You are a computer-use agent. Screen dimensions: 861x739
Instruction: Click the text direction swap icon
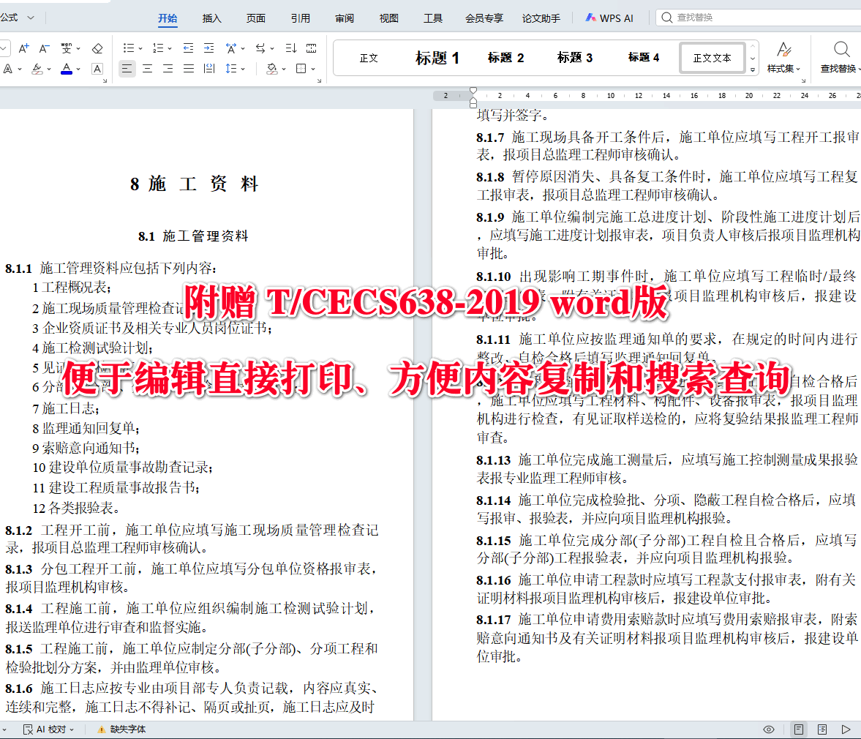coord(261,48)
